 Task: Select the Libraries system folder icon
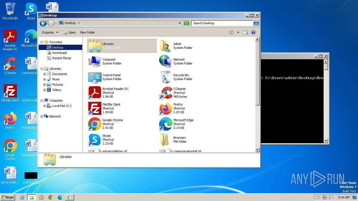(x=95, y=46)
